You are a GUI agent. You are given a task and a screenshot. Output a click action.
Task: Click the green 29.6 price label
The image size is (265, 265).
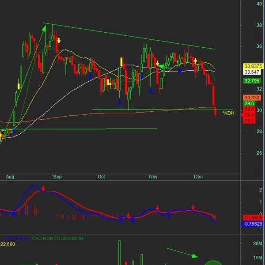click(249, 103)
